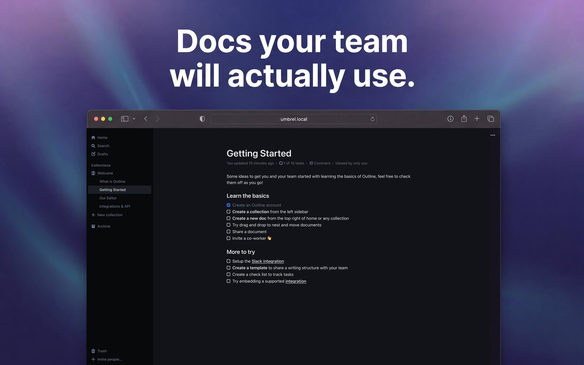Image resolution: width=584 pixels, height=365 pixels.
Task: Open Safari's downloads list icon
Action: pos(450,119)
